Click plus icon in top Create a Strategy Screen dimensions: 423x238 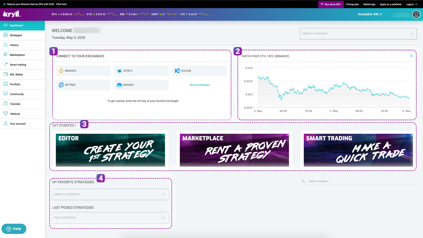click(x=411, y=34)
